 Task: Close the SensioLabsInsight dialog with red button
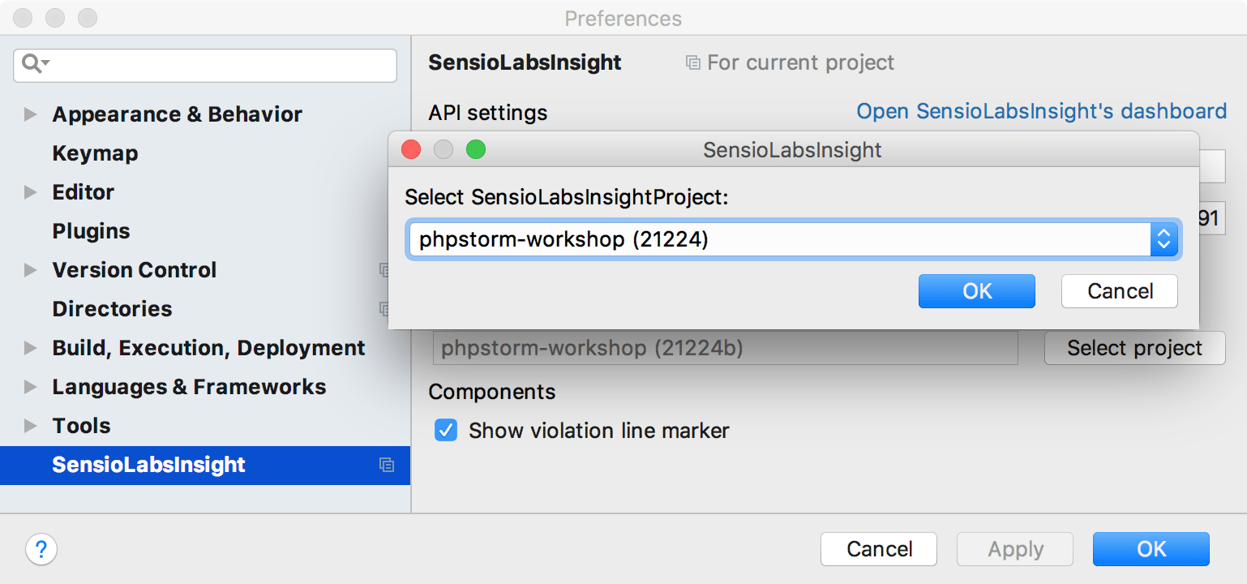click(411, 150)
